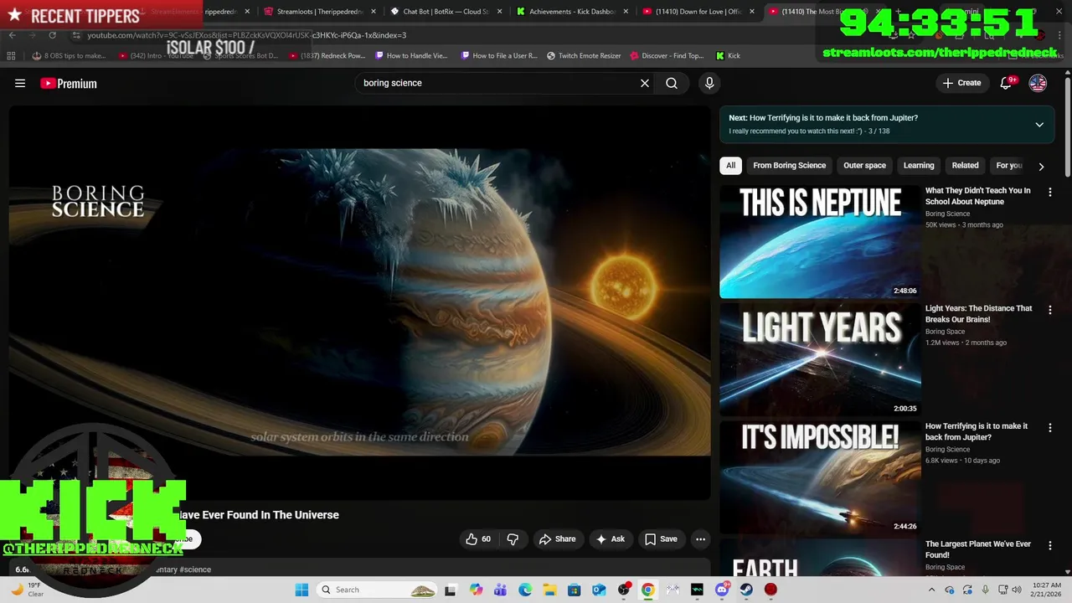Select the Learning chip
Screen dimensions: 1072x603
click(x=919, y=166)
